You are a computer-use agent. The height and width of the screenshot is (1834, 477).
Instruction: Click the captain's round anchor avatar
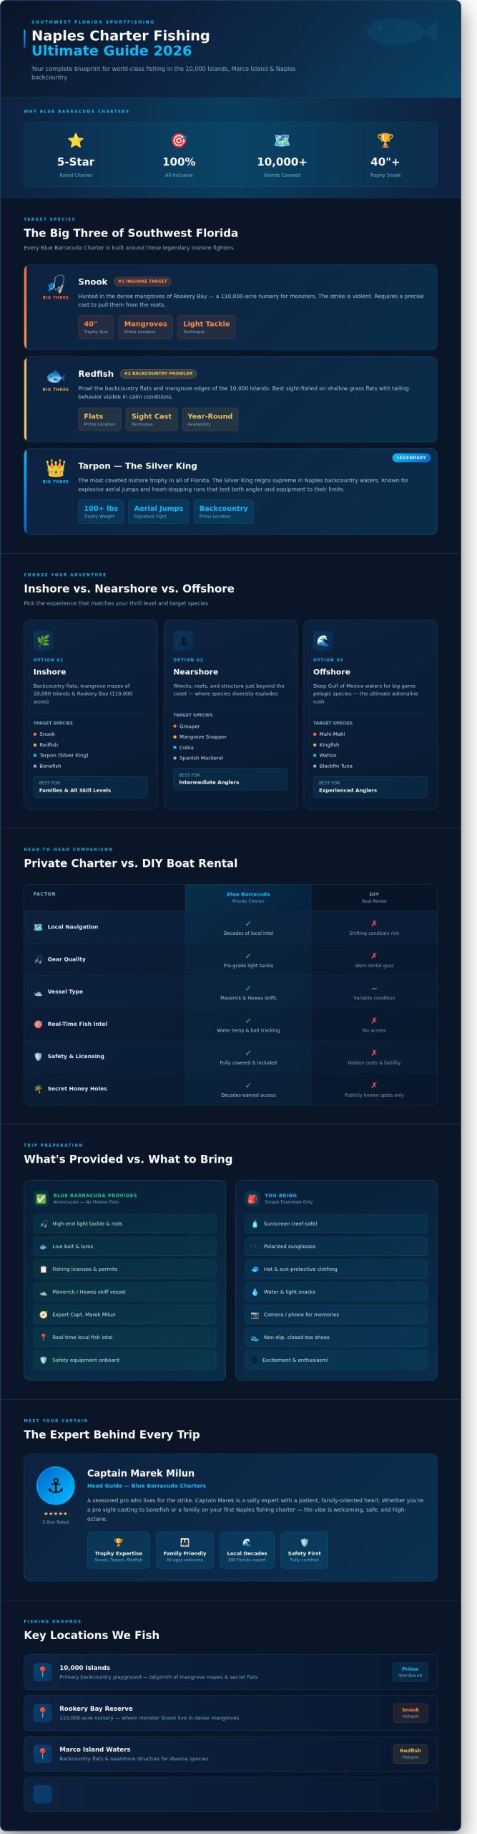[56, 1486]
